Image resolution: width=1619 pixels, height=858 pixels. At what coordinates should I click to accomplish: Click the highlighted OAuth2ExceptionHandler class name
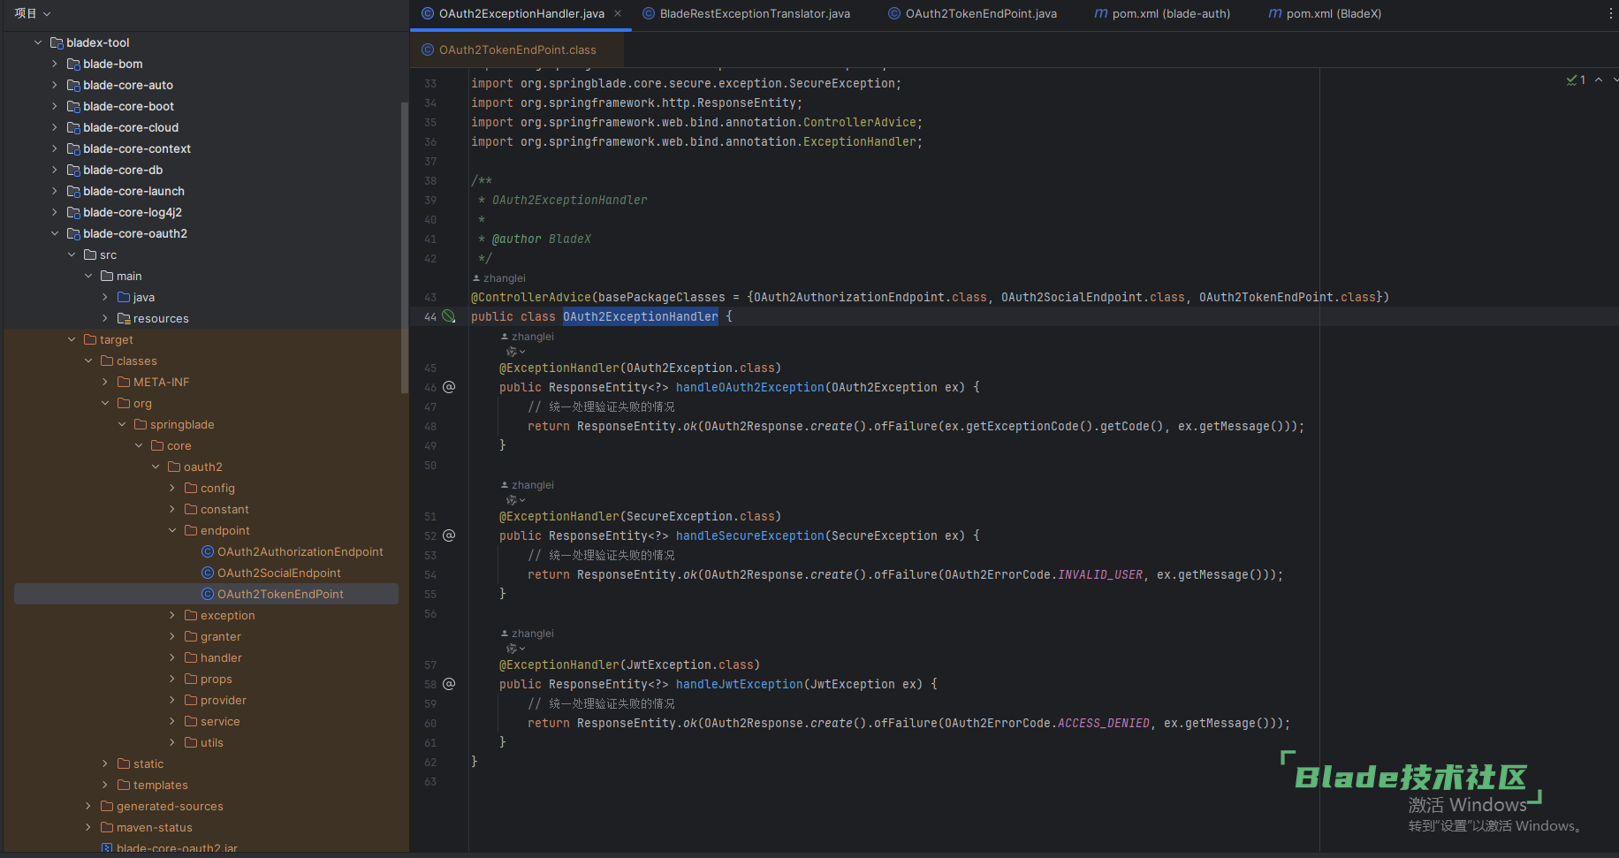click(641, 316)
